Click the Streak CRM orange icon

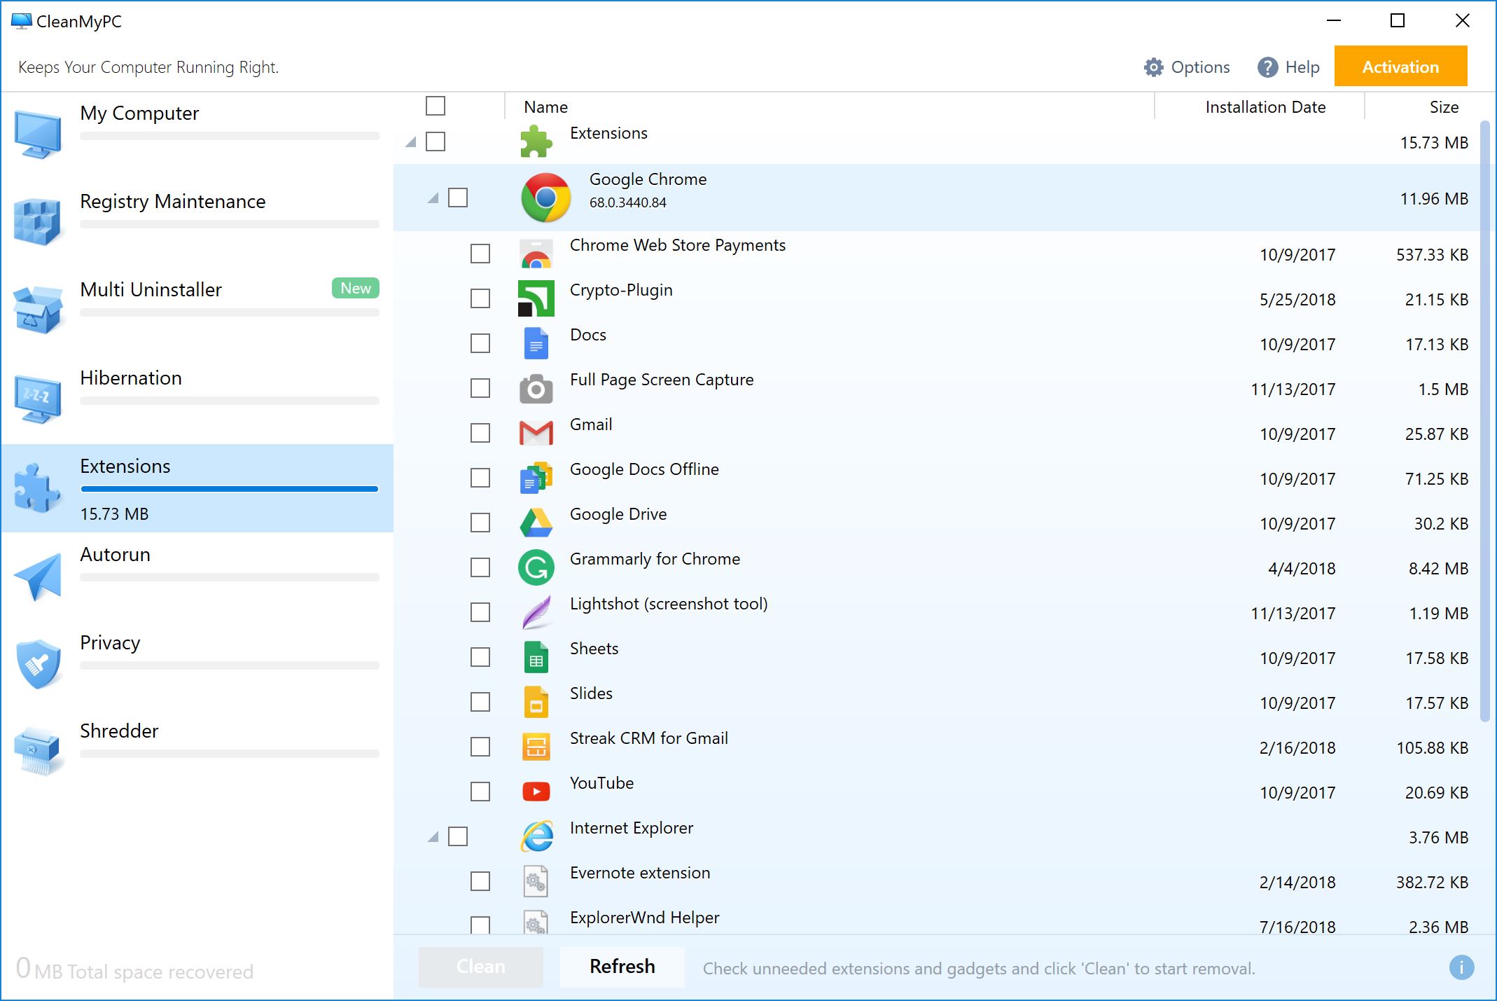tap(536, 747)
